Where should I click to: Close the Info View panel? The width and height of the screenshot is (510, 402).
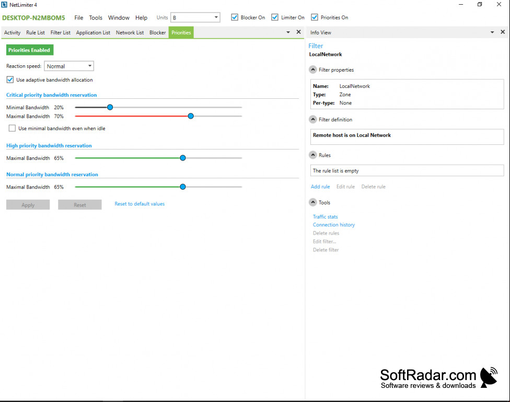[x=503, y=32]
